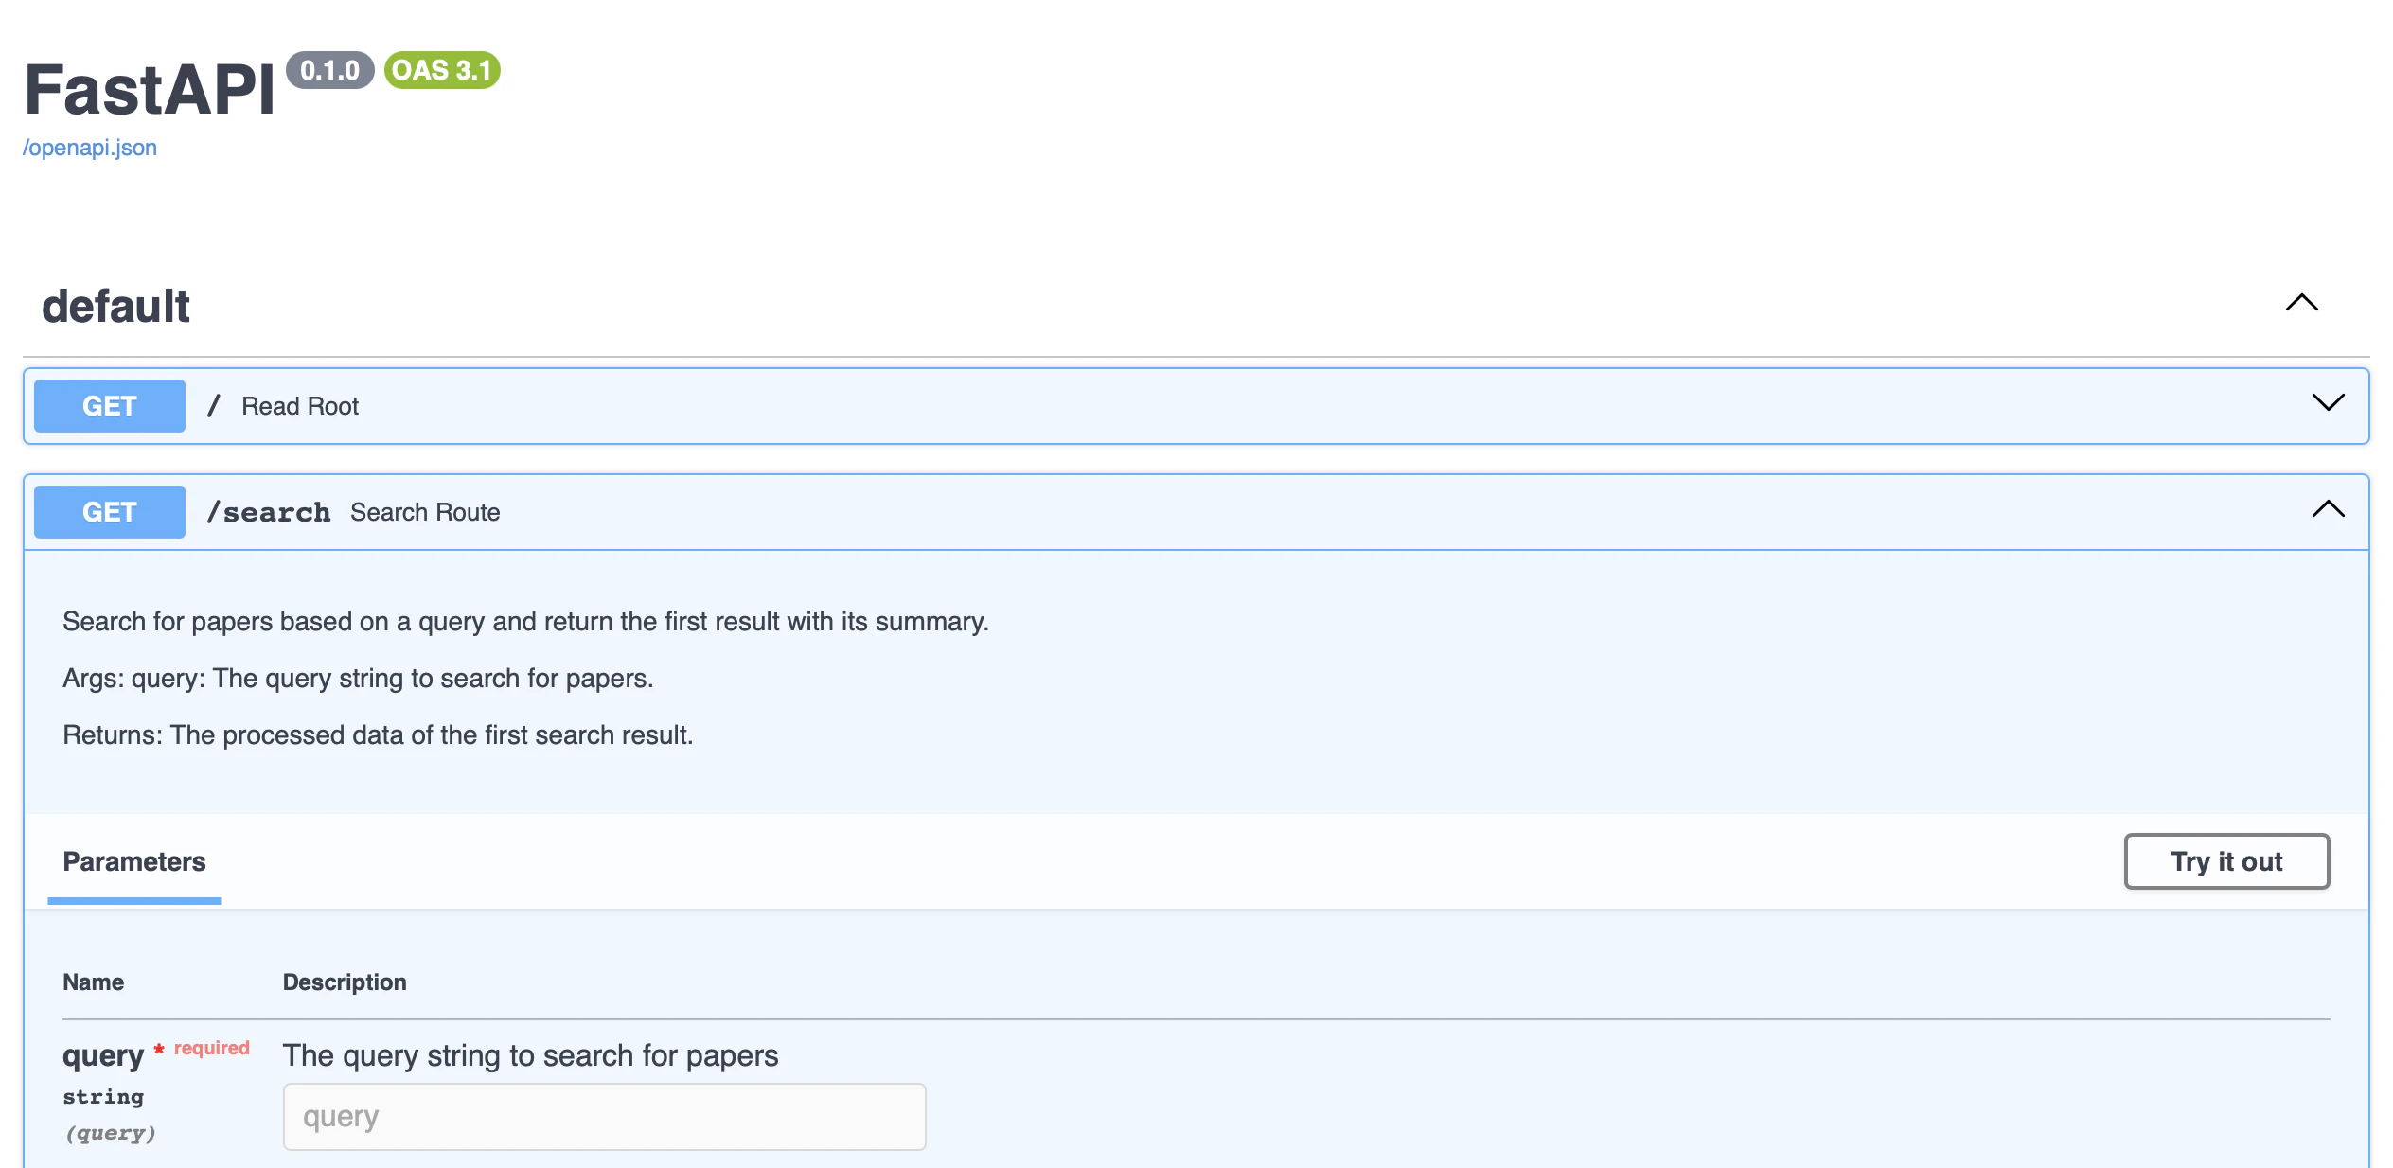
Task: Click the OAS 3.1 badge
Action: click(442, 70)
